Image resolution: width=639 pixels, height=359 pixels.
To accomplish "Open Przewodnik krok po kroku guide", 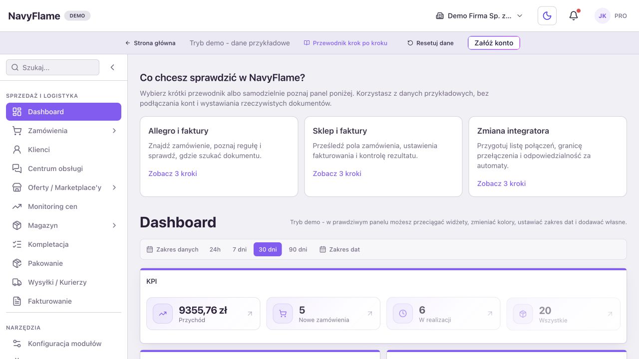I will tap(345, 43).
